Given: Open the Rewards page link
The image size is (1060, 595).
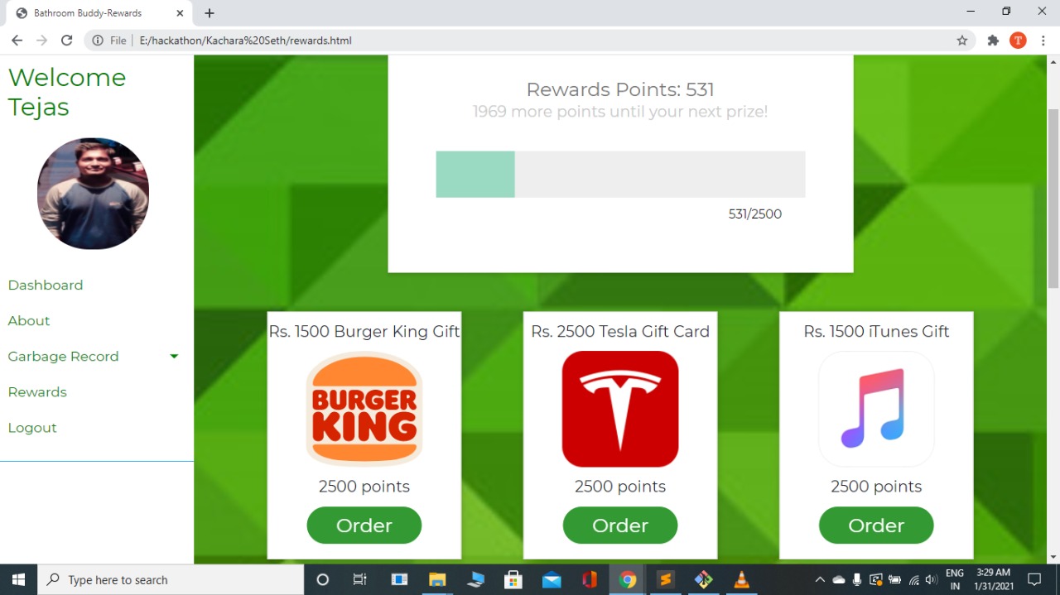Looking at the screenshot, I should click(x=37, y=391).
